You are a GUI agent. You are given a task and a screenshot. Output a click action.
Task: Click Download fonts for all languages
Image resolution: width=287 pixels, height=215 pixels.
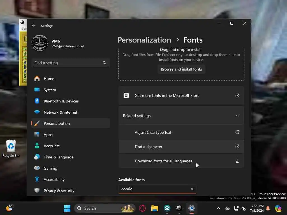tap(181, 161)
